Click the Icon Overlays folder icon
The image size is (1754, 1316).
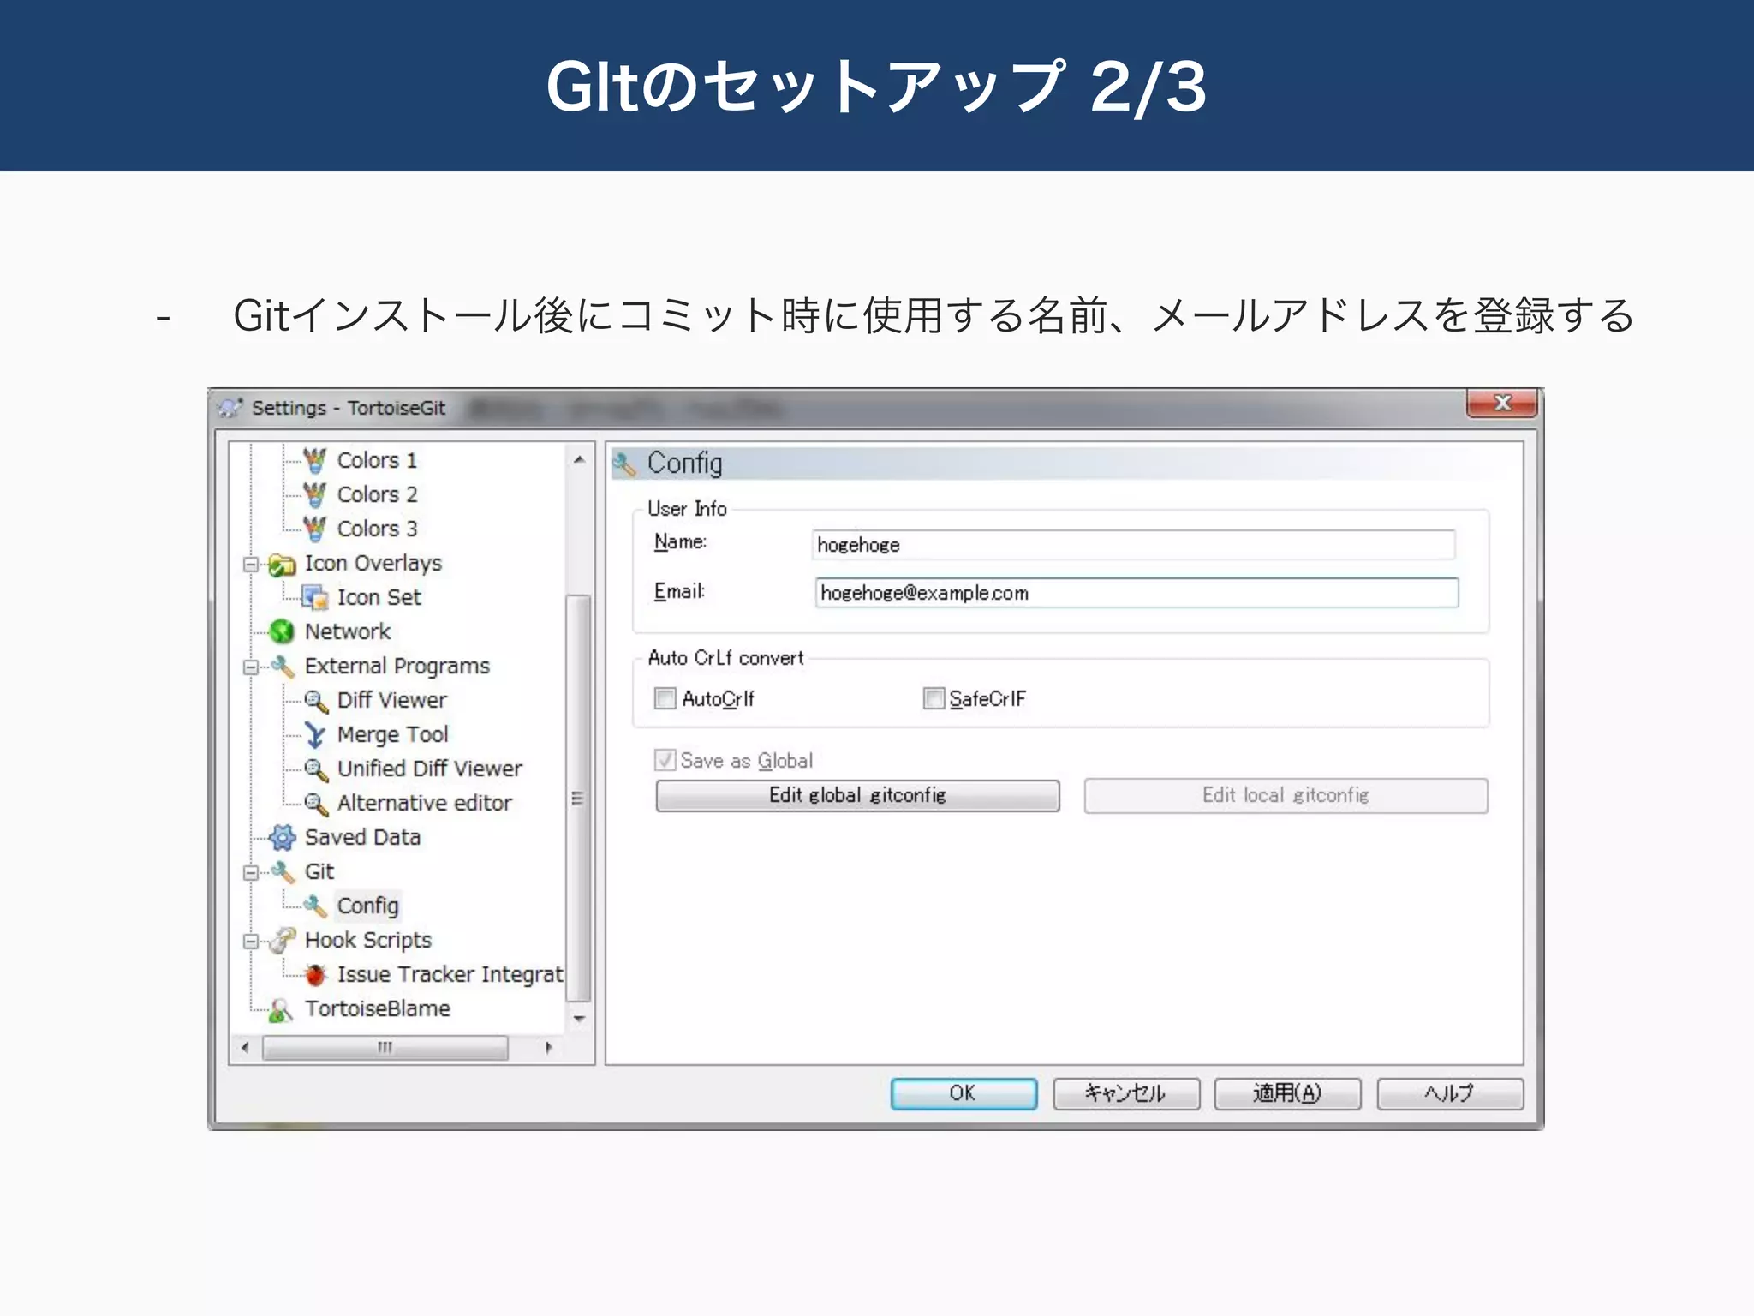click(x=282, y=564)
